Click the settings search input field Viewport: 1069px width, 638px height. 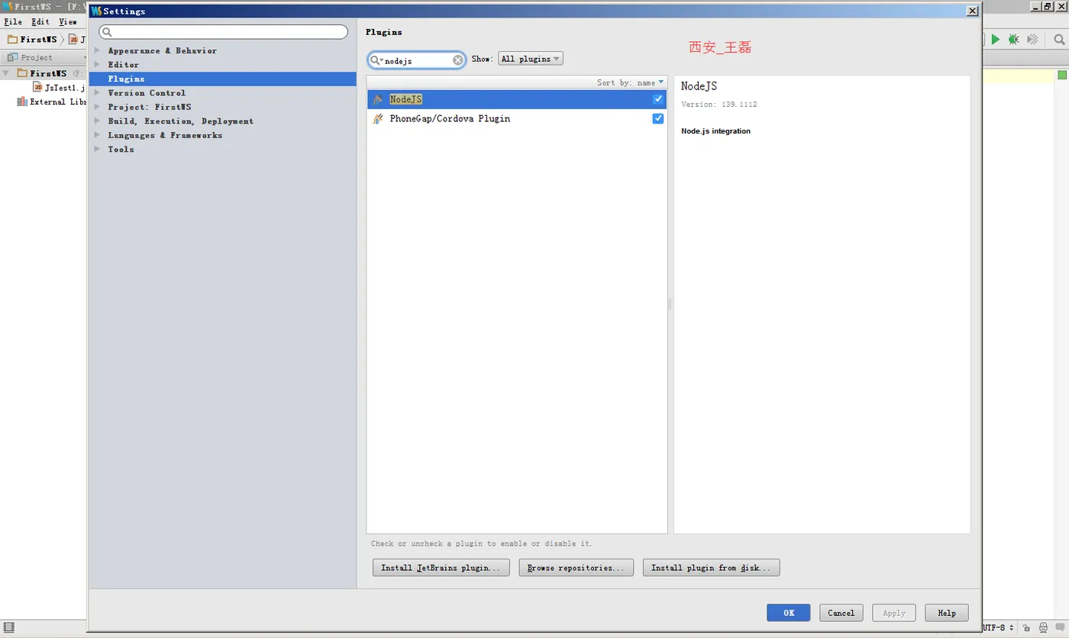pyautogui.click(x=223, y=32)
